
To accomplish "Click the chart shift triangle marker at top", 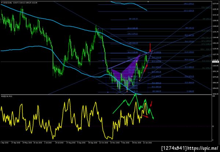I will click(148, 2).
